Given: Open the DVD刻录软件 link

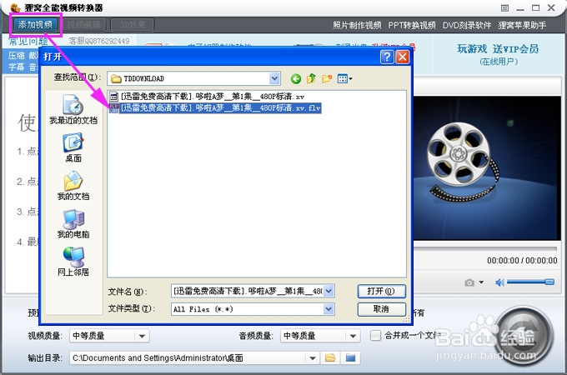Looking at the screenshot, I should pyautogui.click(x=467, y=25).
